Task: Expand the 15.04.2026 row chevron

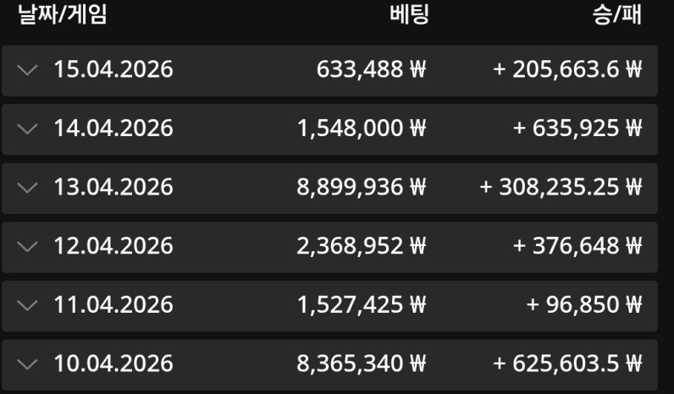Action: click(27, 69)
